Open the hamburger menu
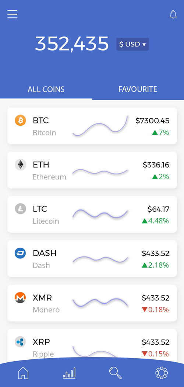 click(x=12, y=14)
